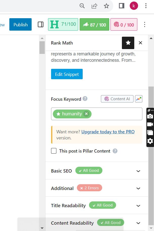This screenshot has height=231, width=154.
Task: Toggle the settings sidebar panel icon
Action: point(40,25)
